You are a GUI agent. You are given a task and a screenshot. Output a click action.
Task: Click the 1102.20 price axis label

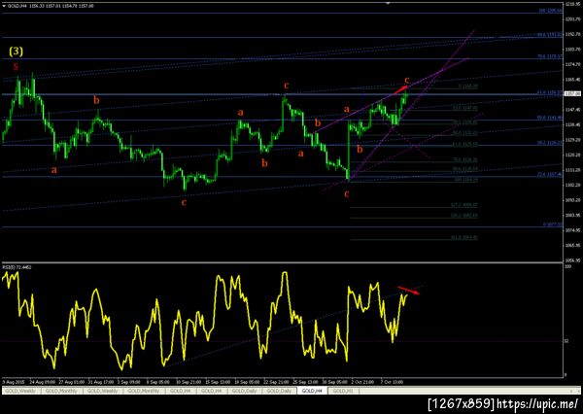[x=572, y=185]
